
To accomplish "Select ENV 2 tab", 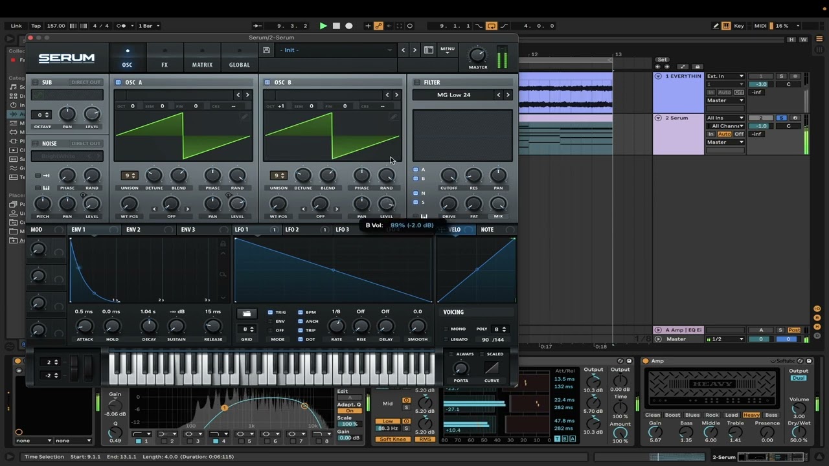I will [x=133, y=230].
